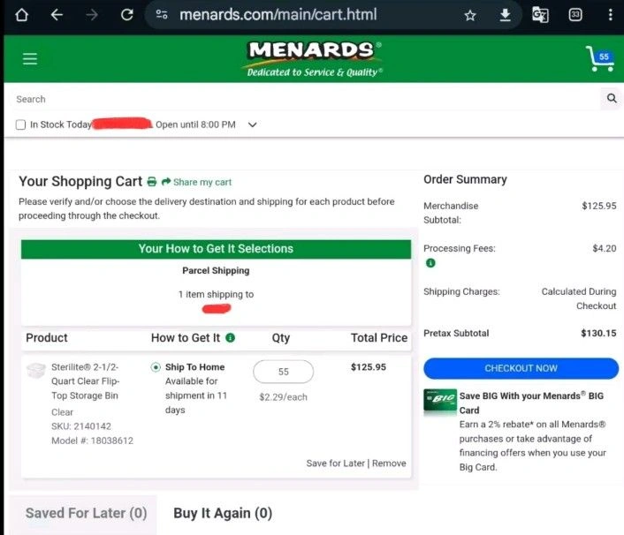
Task: Print the cart using the printer icon
Action: coord(152,182)
